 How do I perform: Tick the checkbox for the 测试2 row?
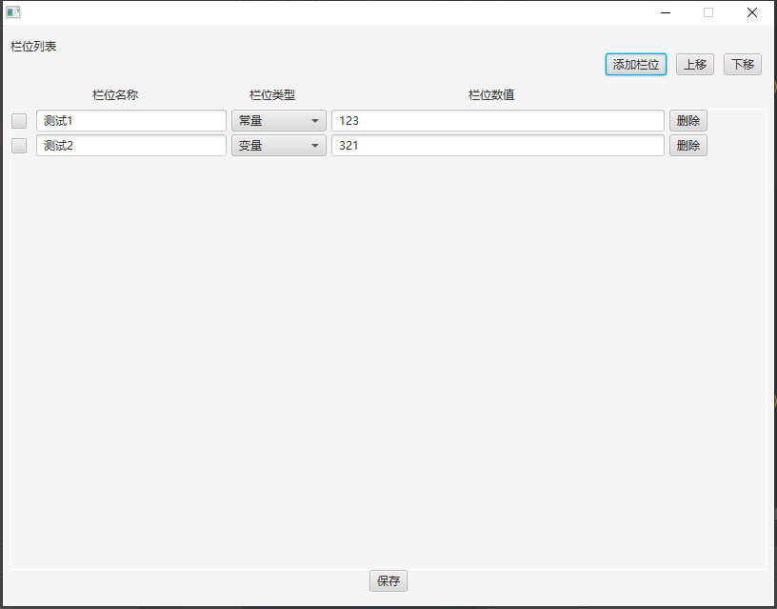pyautogui.click(x=19, y=146)
